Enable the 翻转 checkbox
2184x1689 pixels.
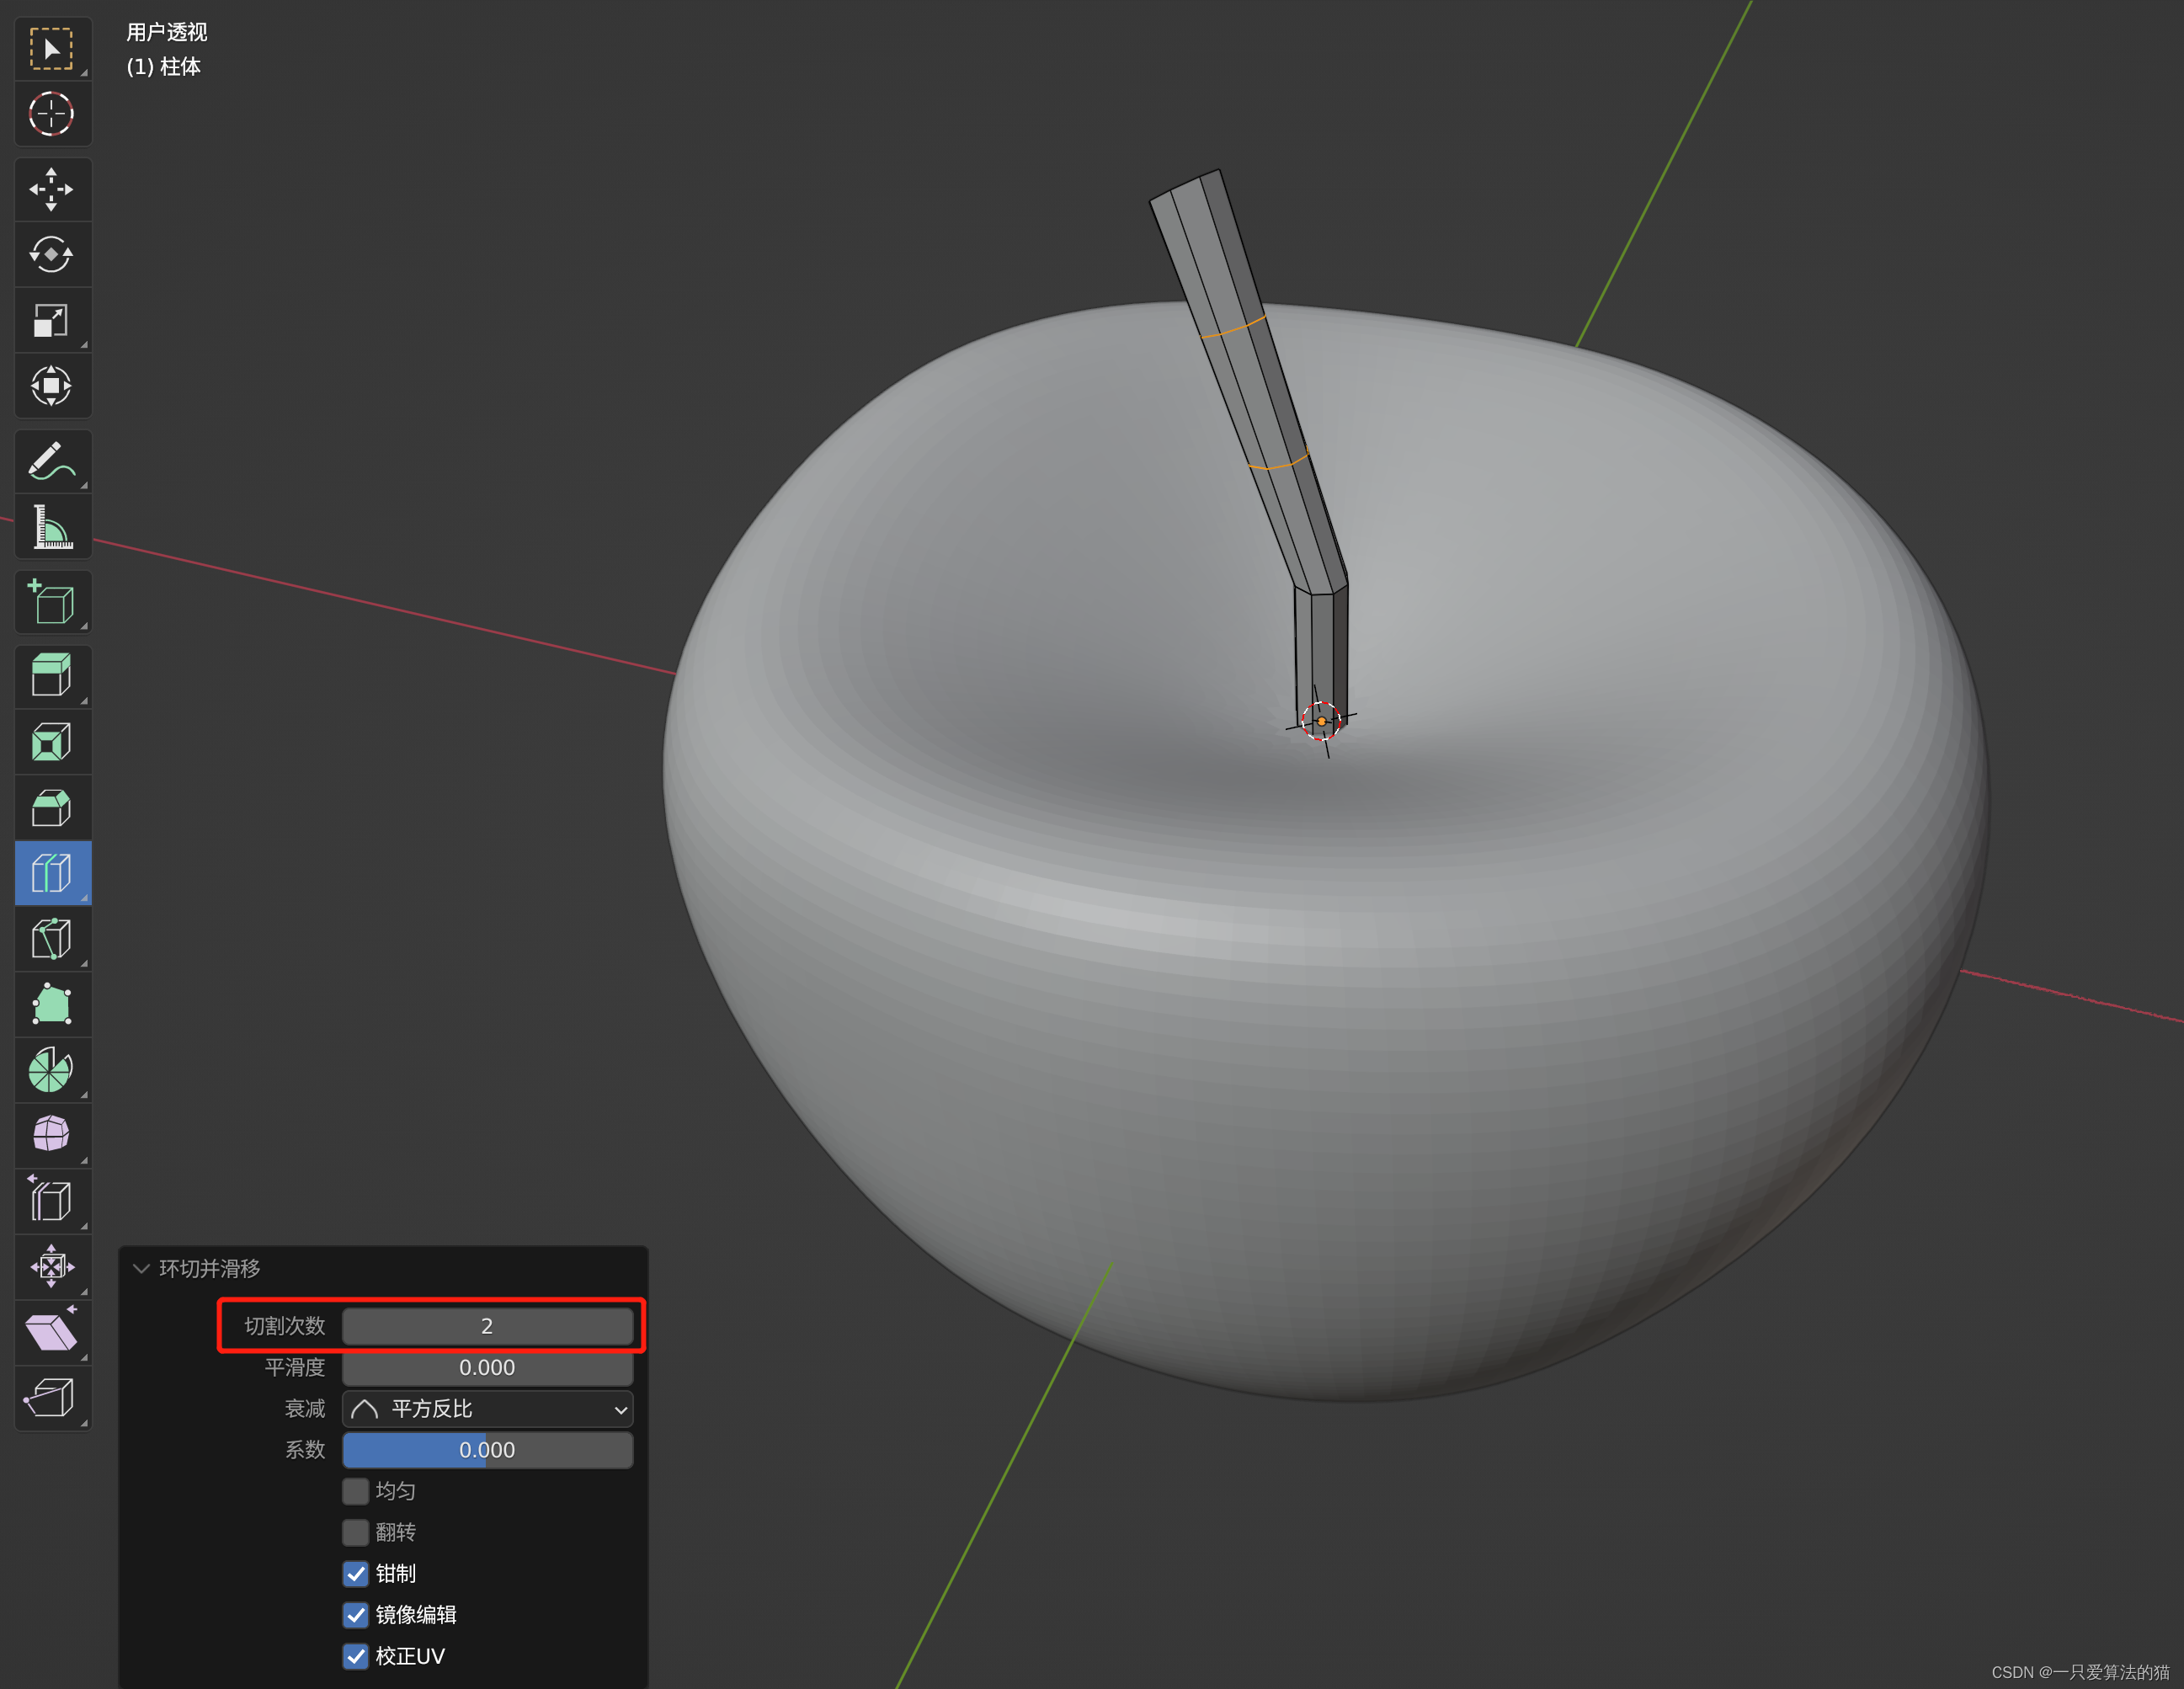click(355, 1532)
